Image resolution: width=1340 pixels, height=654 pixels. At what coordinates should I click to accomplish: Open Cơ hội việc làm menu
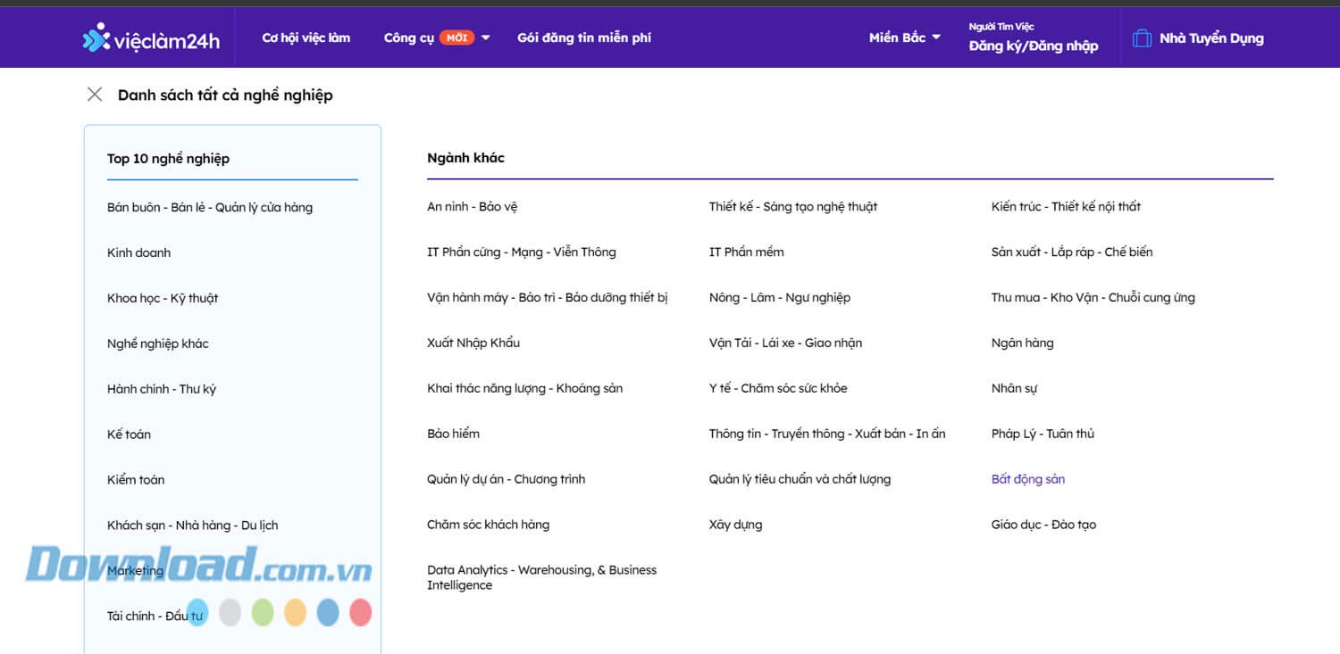(x=306, y=37)
